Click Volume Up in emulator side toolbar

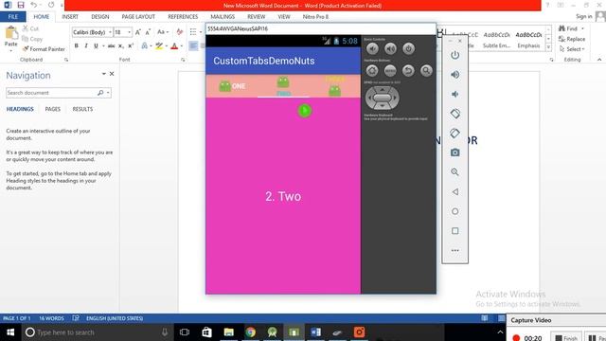[454, 75]
